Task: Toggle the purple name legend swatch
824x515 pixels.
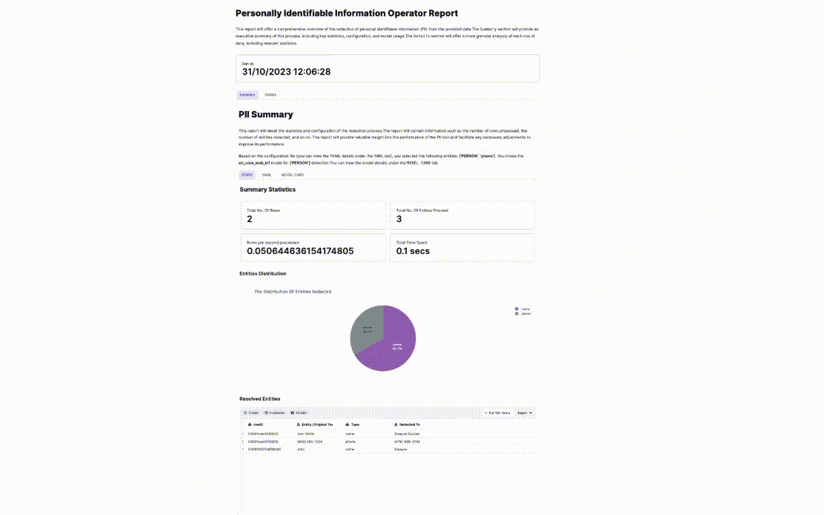Action: coord(516,309)
